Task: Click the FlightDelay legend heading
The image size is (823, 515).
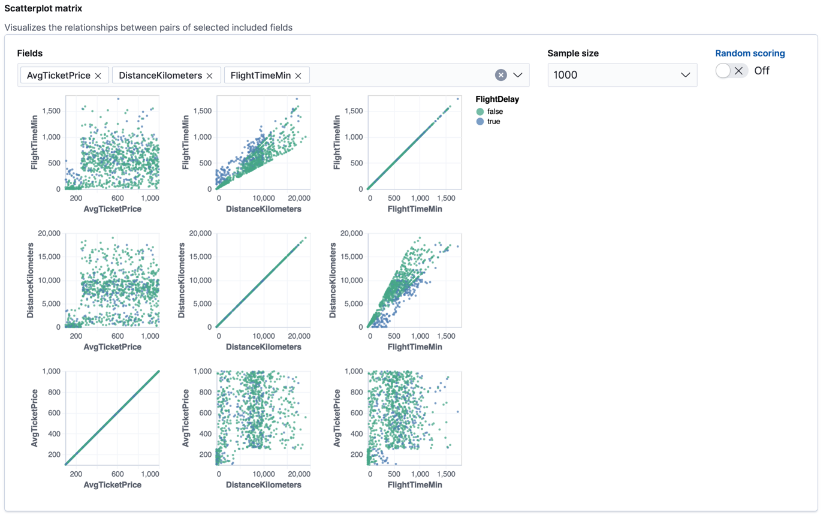Action: point(498,99)
